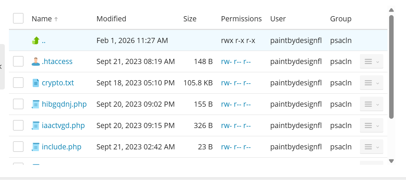406x180 pixels.
Task: Sort the file list by Modified column
Action: point(111,19)
